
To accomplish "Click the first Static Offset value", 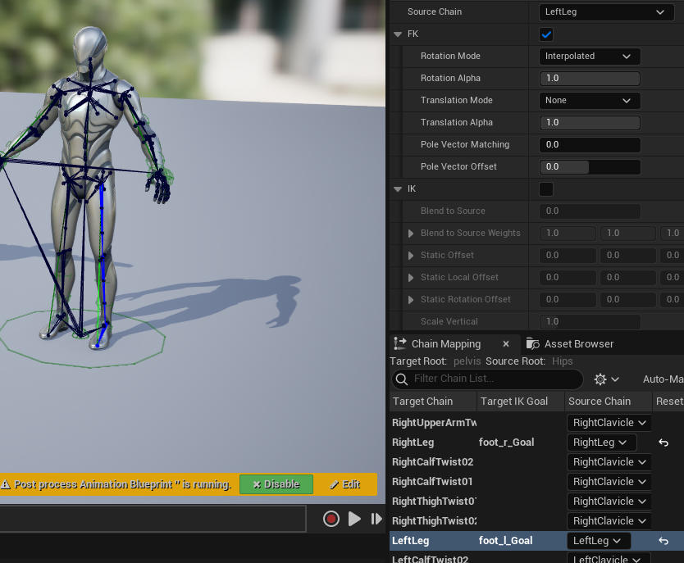I will 568,256.
